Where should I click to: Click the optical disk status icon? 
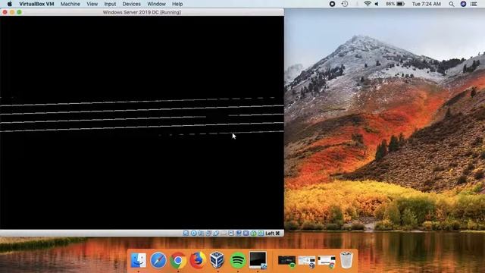tap(194, 233)
